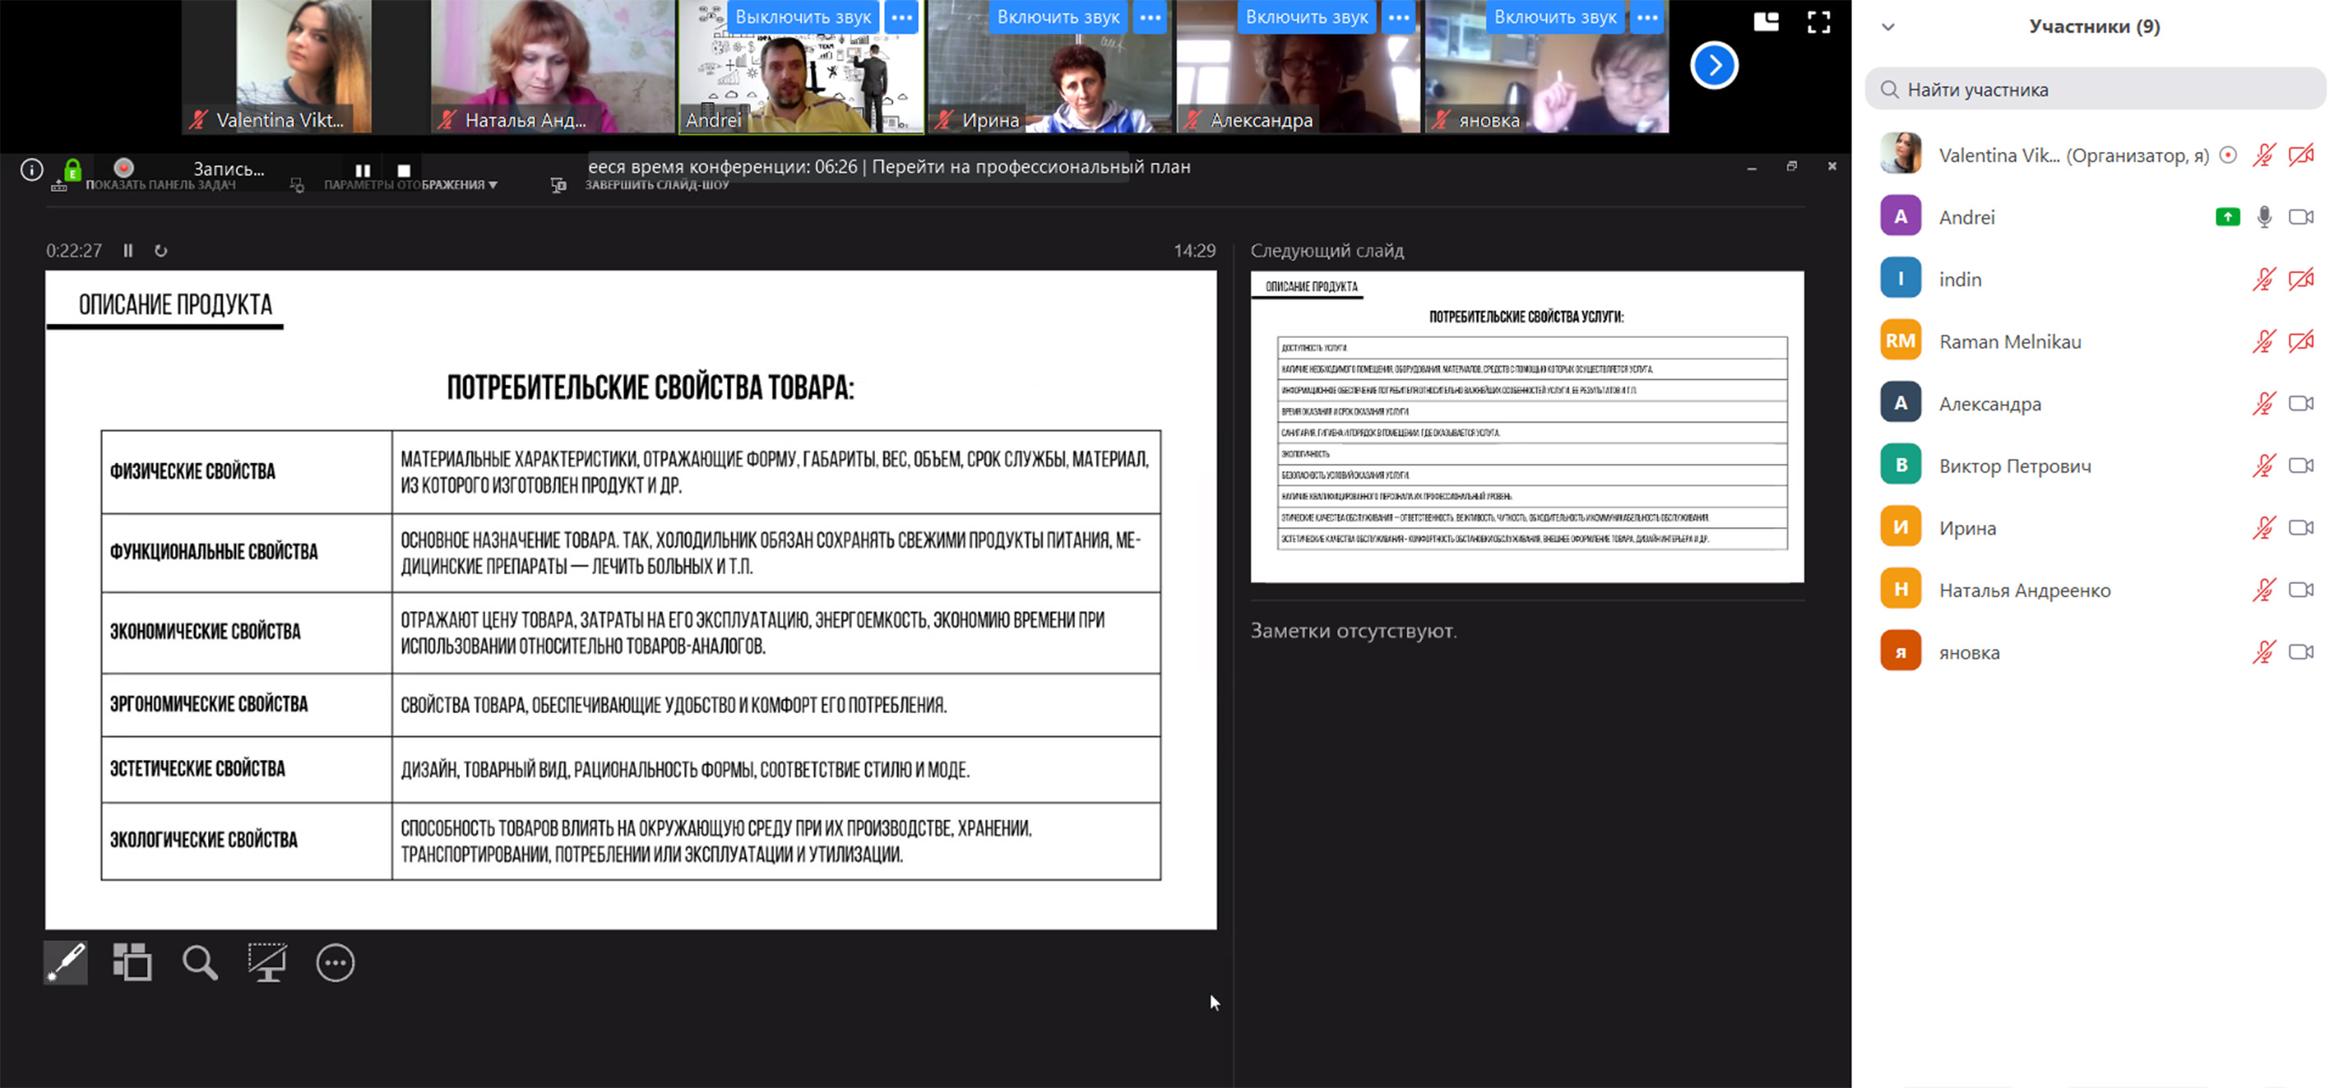Select Наталья Анд... video thumbnail
Image resolution: width=2339 pixels, height=1088 pixels.
[x=552, y=67]
